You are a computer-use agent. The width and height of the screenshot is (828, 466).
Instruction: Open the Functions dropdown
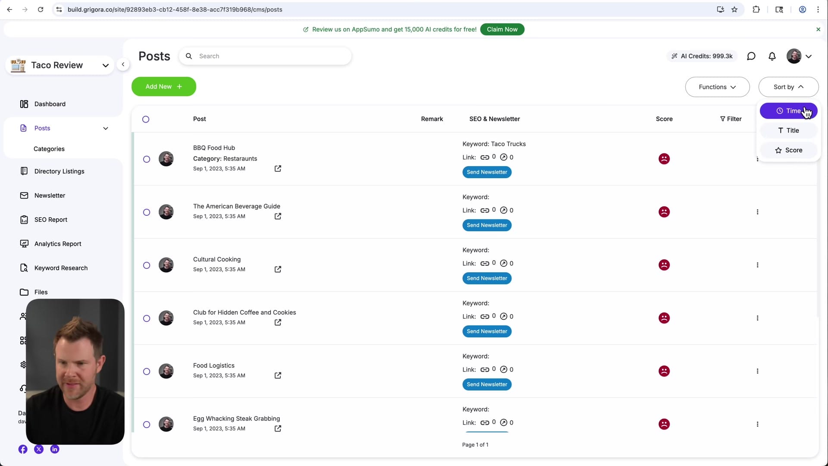[717, 87]
